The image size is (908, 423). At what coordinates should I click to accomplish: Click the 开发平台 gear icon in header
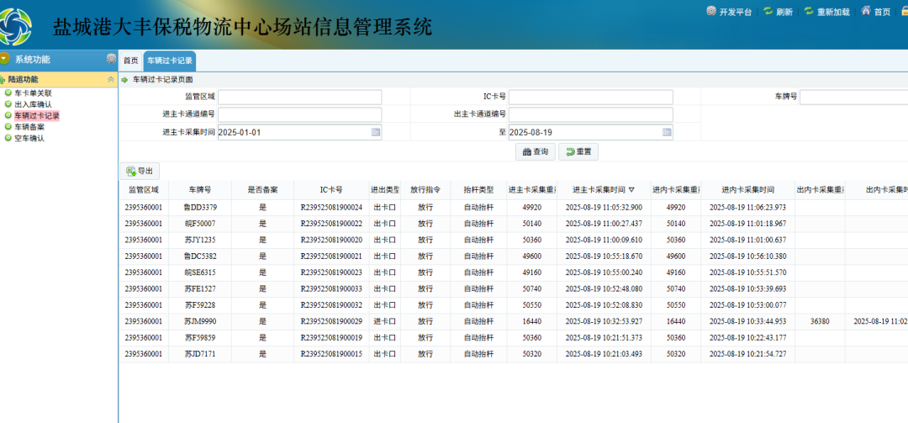coord(711,12)
